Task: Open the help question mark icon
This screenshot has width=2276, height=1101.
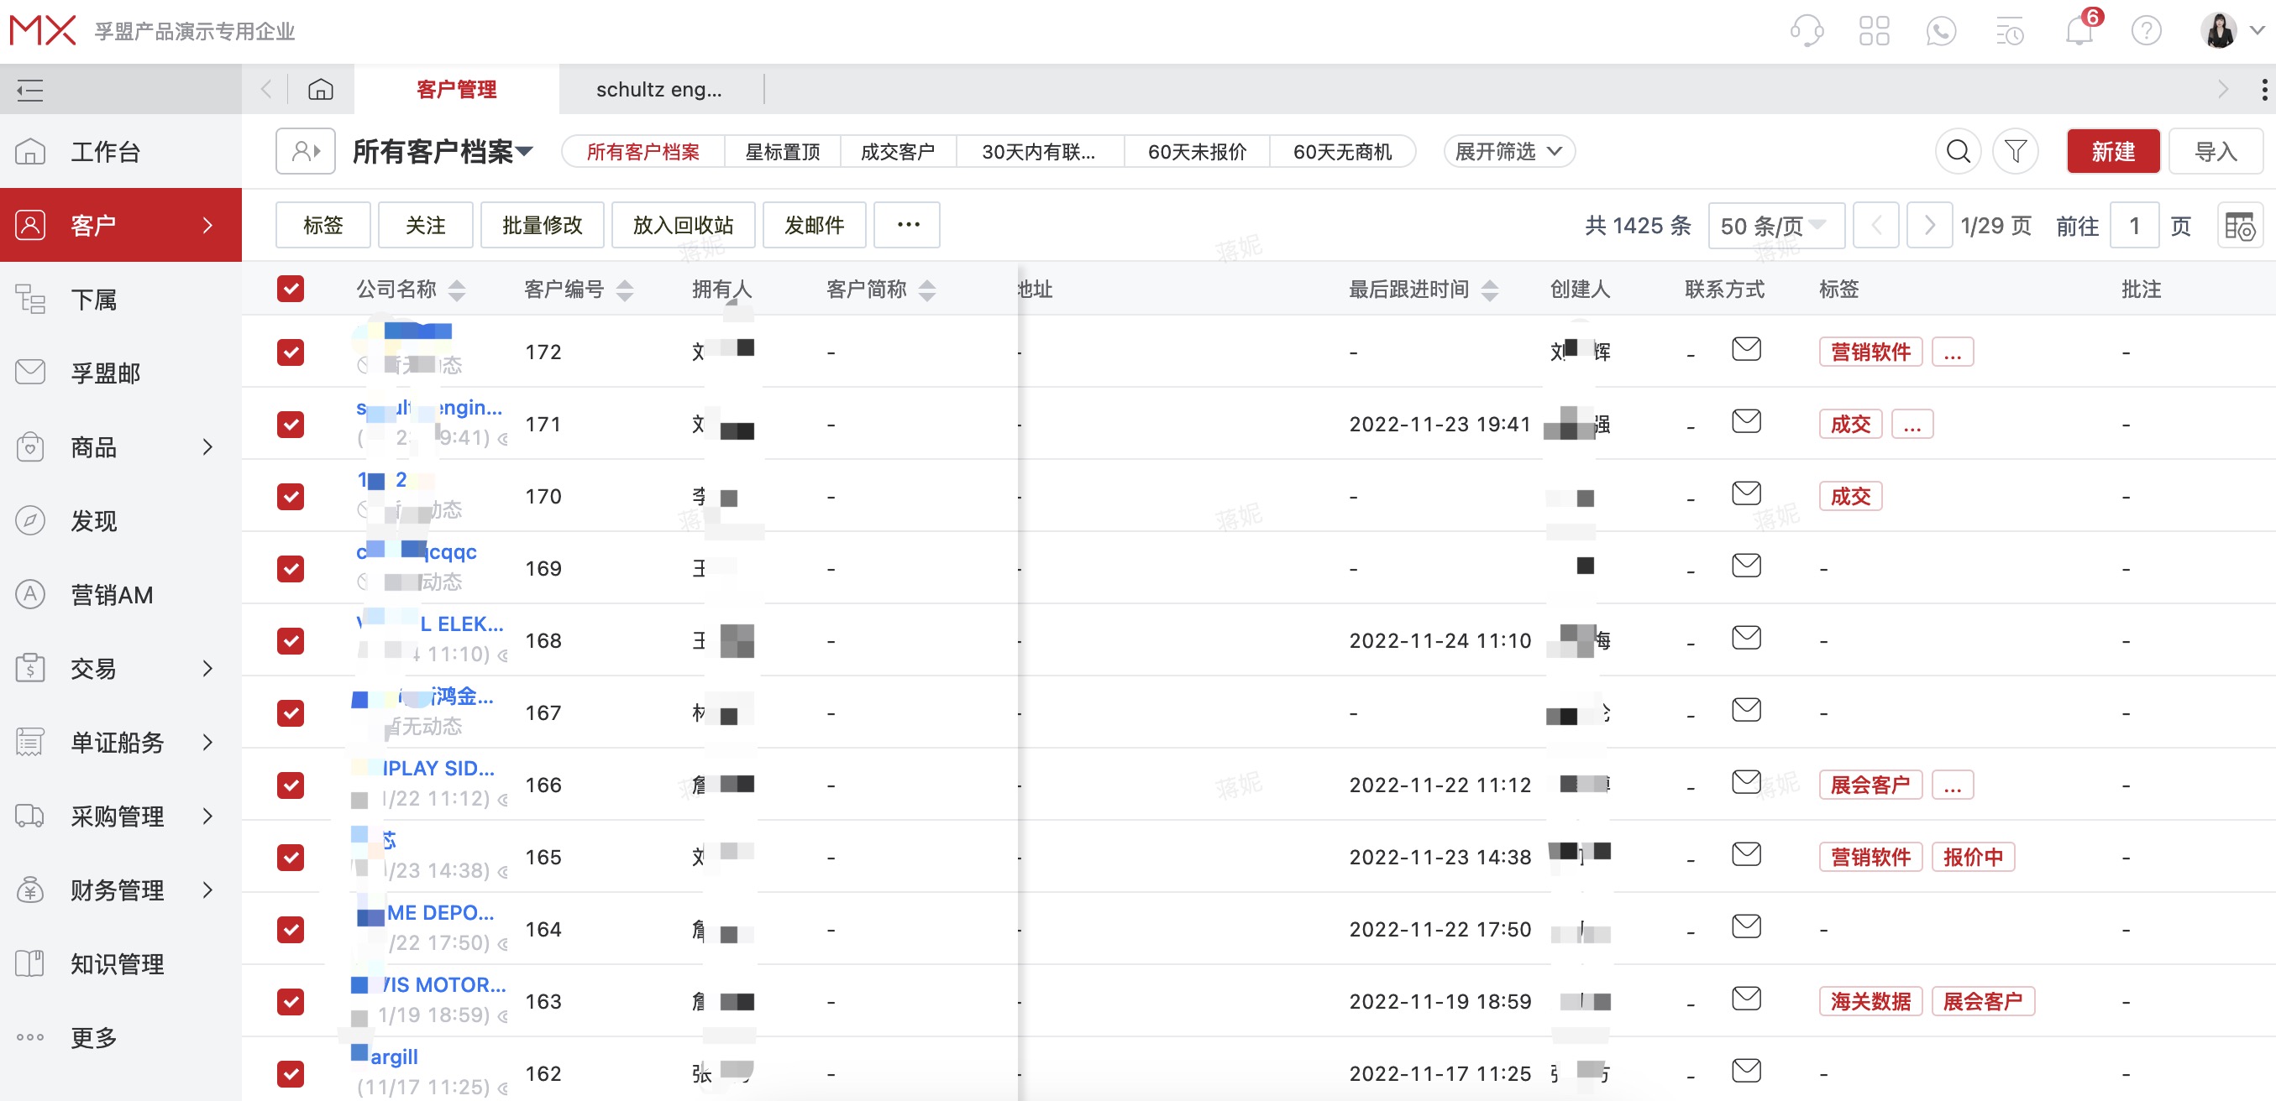Action: (x=2147, y=30)
